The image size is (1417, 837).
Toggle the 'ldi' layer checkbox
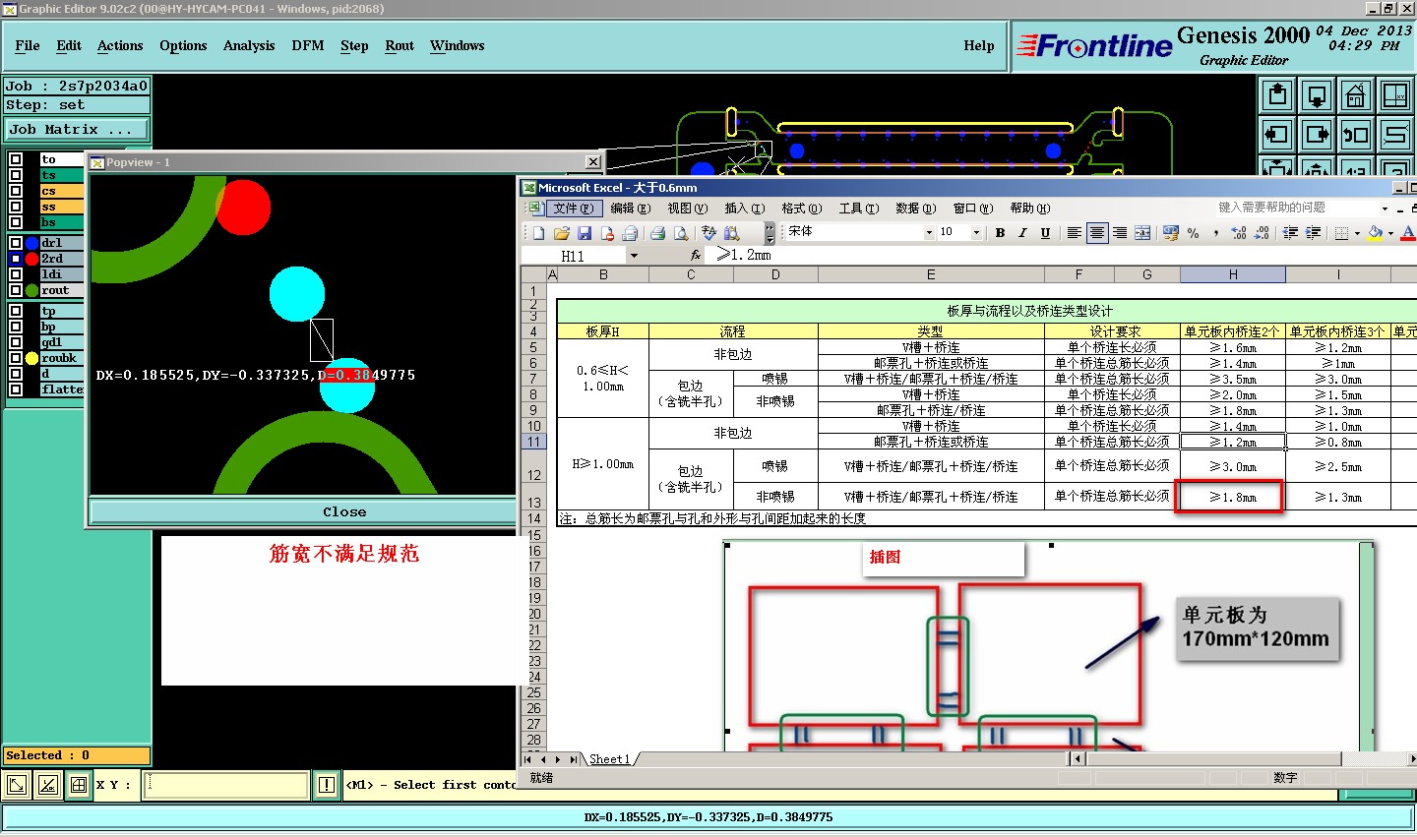click(16, 274)
